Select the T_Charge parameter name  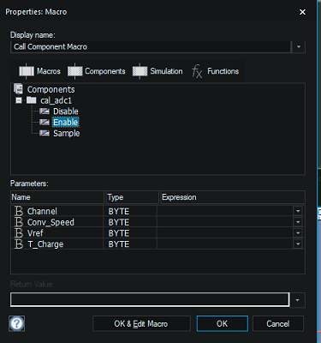tap(45, 244)
